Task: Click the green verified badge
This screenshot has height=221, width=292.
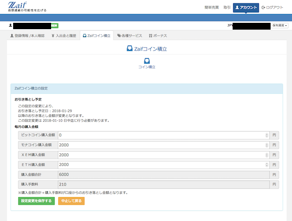Action: click(x=55, y=26)
